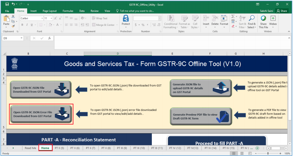The width and height of the screenshot is (293, 156).
Task: Click the Paste clipboard icon
Action: 6,19
